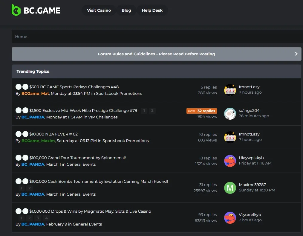Click '2 hours ago' on Drops & Wins row
The width and height of the screenshot is (303, 236).
coord(250,220)
